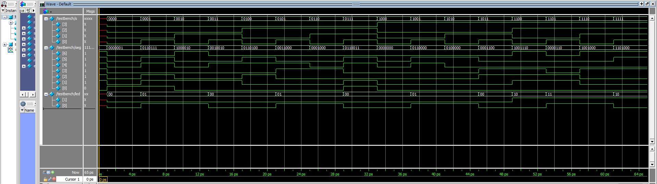This screenshot has width=657, height=184.
Task: Expand the first collapsed object in Objects list
Action: pyautogui.click(x=24, y=28)
